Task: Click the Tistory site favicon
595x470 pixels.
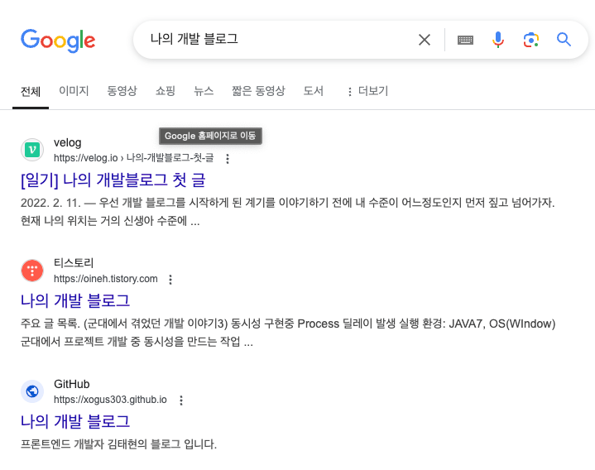Action: click(32, 271)
